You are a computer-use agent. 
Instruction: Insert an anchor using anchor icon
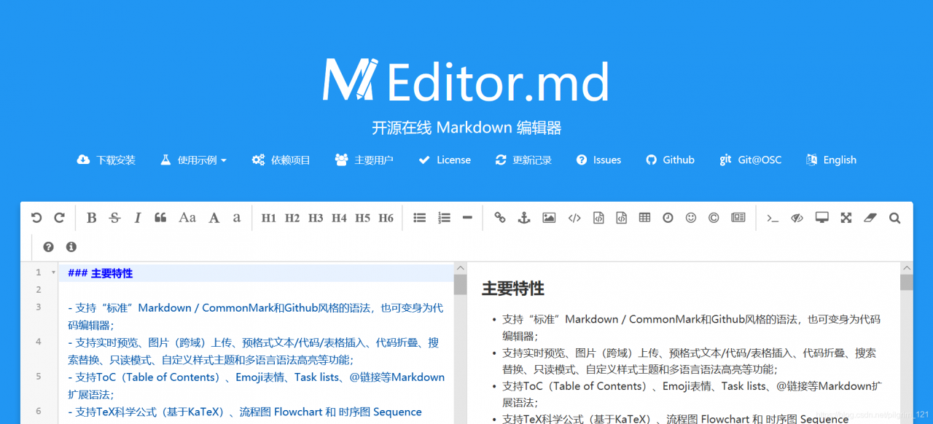coord(523,217)
